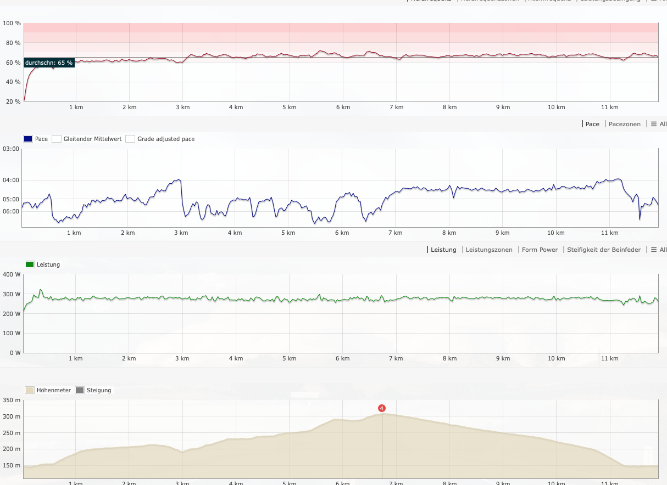The height and width of the screenshot is (485, 667).
Task: Click the 03:00 axis label on pace chart
Action: pyautogui.click(x=11, y=149)
